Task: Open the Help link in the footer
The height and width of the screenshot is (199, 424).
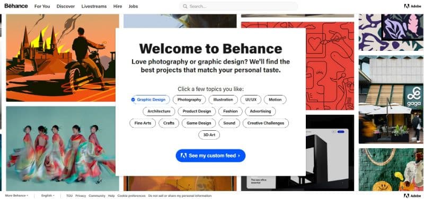Action: (x=111, y=196)
